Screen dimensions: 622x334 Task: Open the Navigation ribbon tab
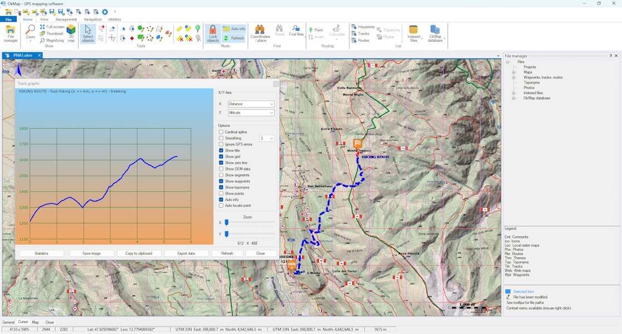pyautogui.click(x=93, y=19)
